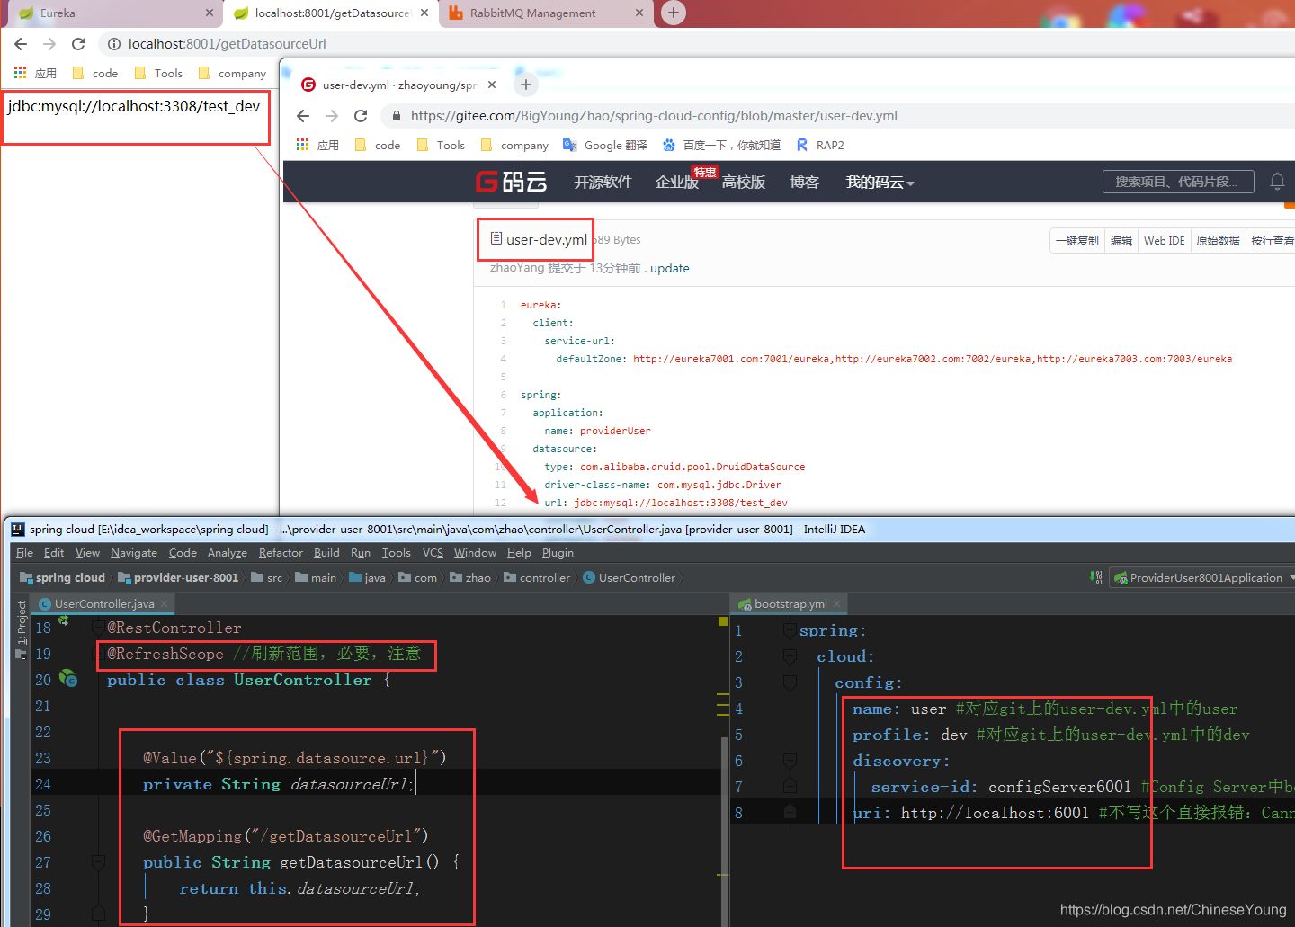Click Spring bean gutter icon on line 20

pos(68,679)
